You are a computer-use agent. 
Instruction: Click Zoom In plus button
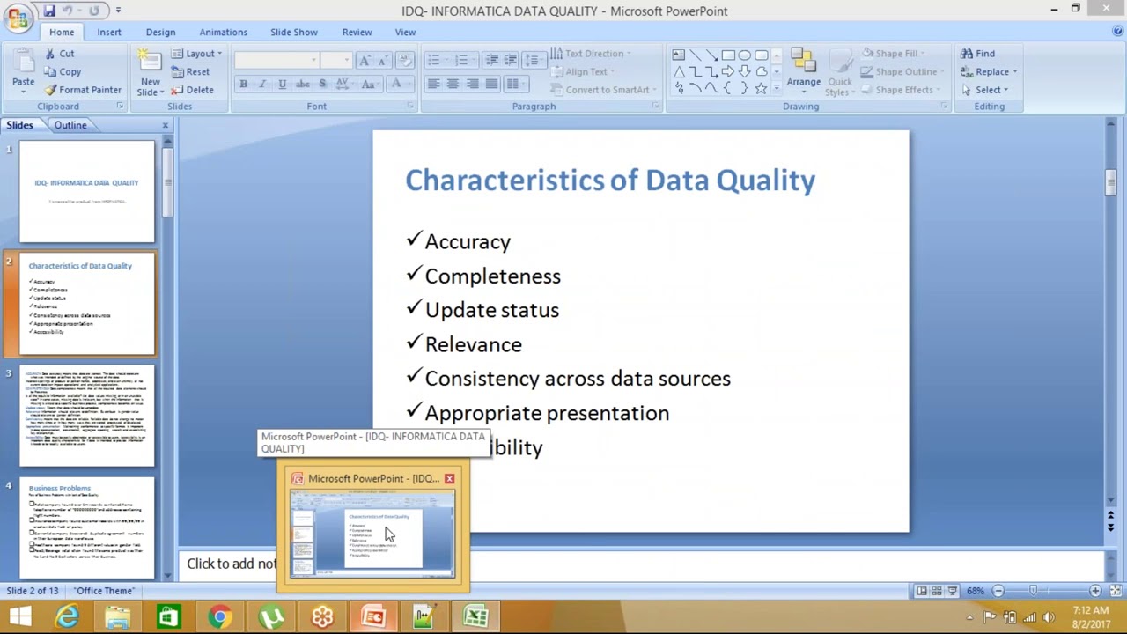(1095, 591)
